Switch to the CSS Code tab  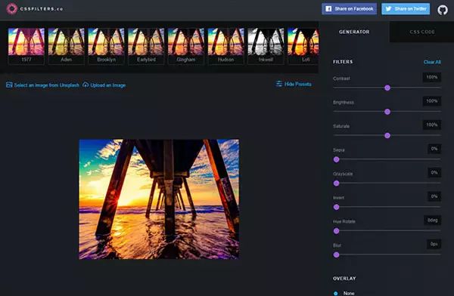[x=422, y=32]
